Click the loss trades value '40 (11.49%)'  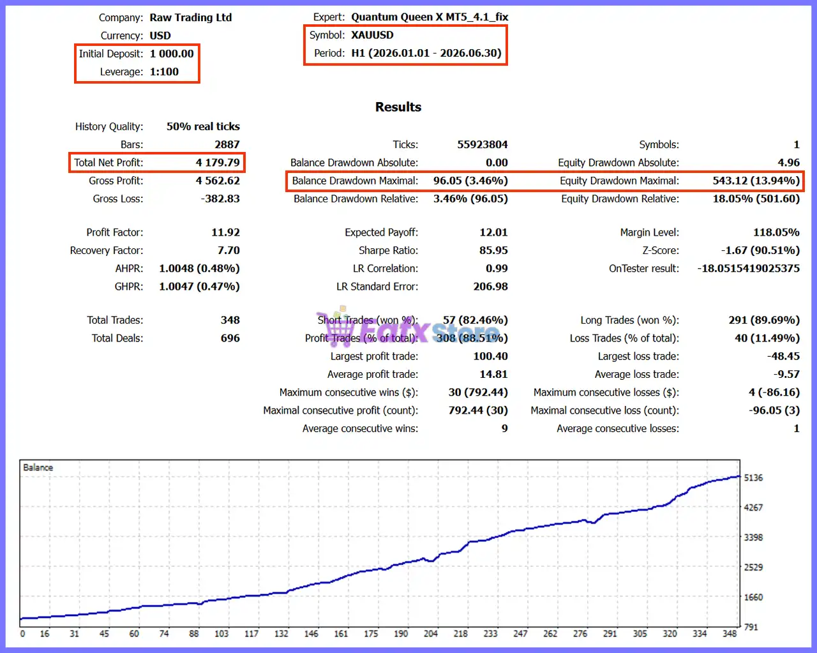pyautogui.click(x=767, y=338)
